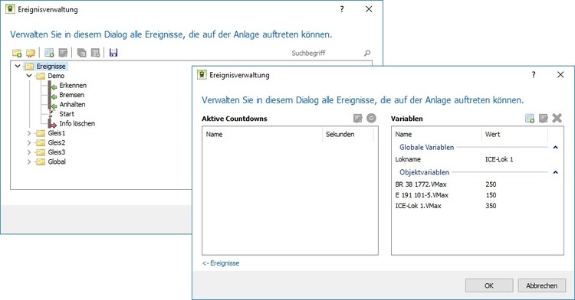Select the ICE-Lok 1.VMax variable
Image resolution: width=575 pixels, height=300 pixels.
click(x=418, y=206)
